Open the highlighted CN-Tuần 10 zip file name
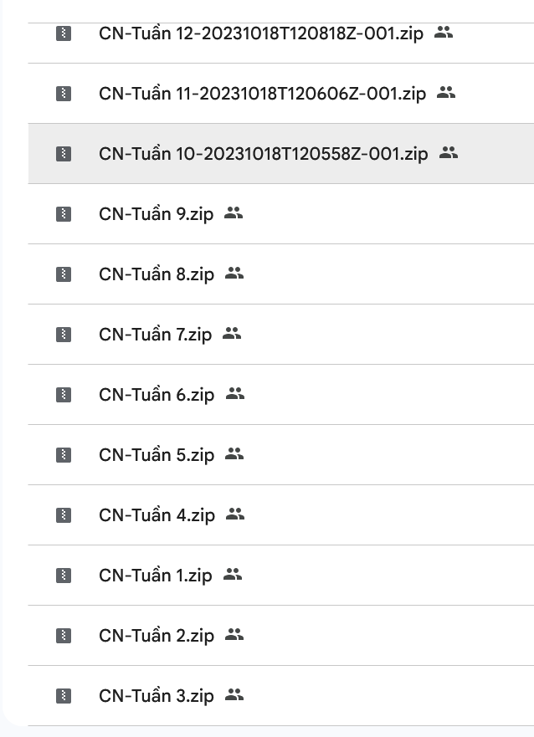 (263, 154)
